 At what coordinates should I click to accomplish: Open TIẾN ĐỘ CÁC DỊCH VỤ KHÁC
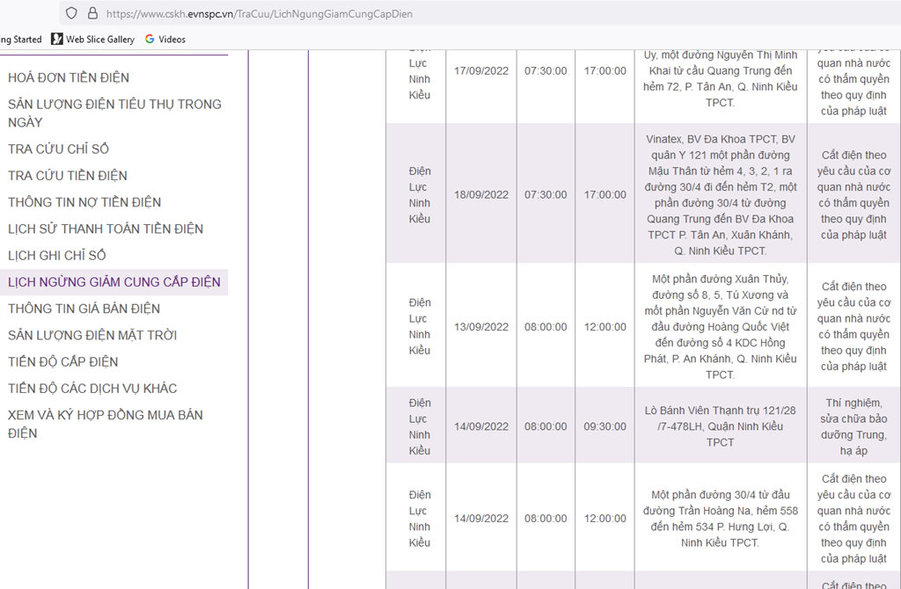point(92,388)
